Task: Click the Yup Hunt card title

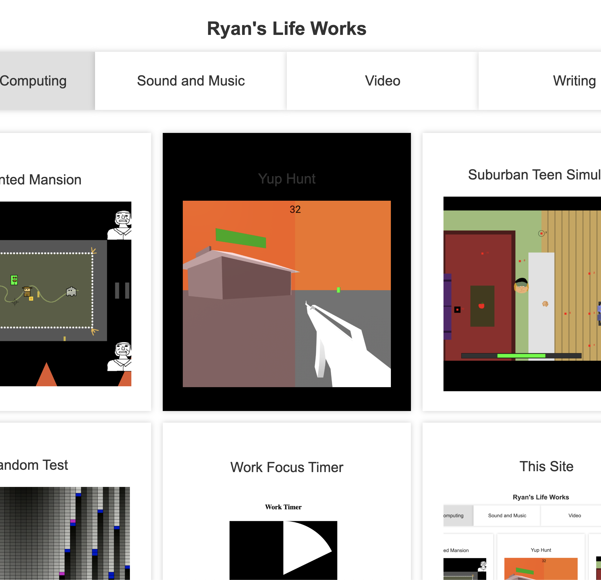Action: (286, 179)
